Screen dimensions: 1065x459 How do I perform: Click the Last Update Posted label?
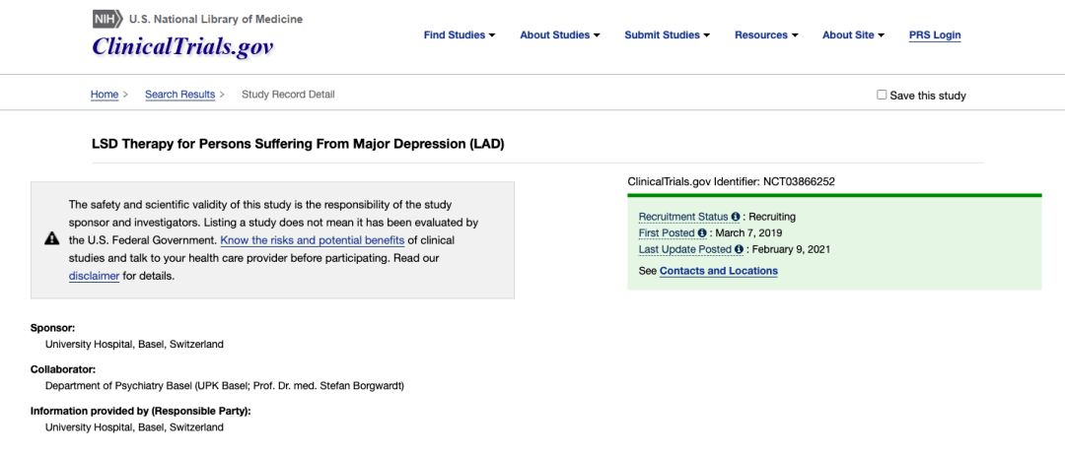click(685, 249)
